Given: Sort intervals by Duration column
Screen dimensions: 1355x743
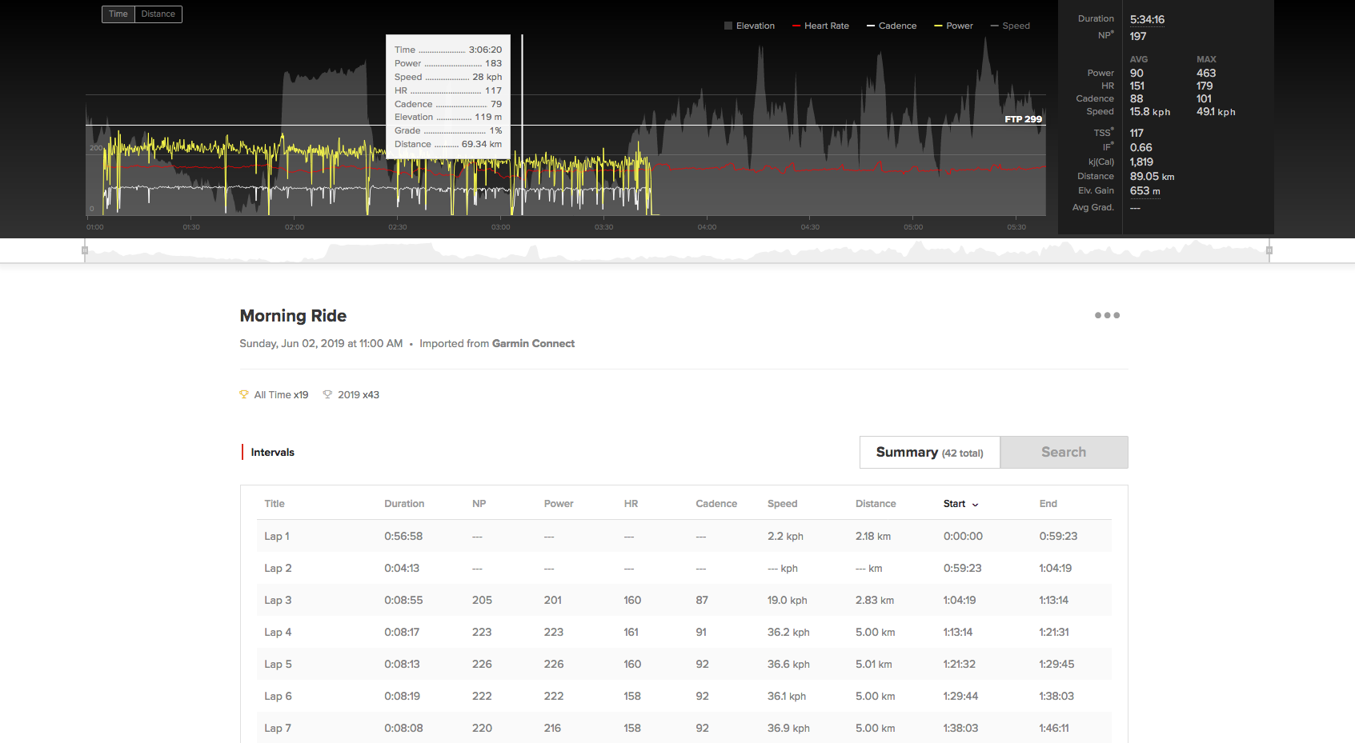Looking at the screenshot, I should 404,504.
